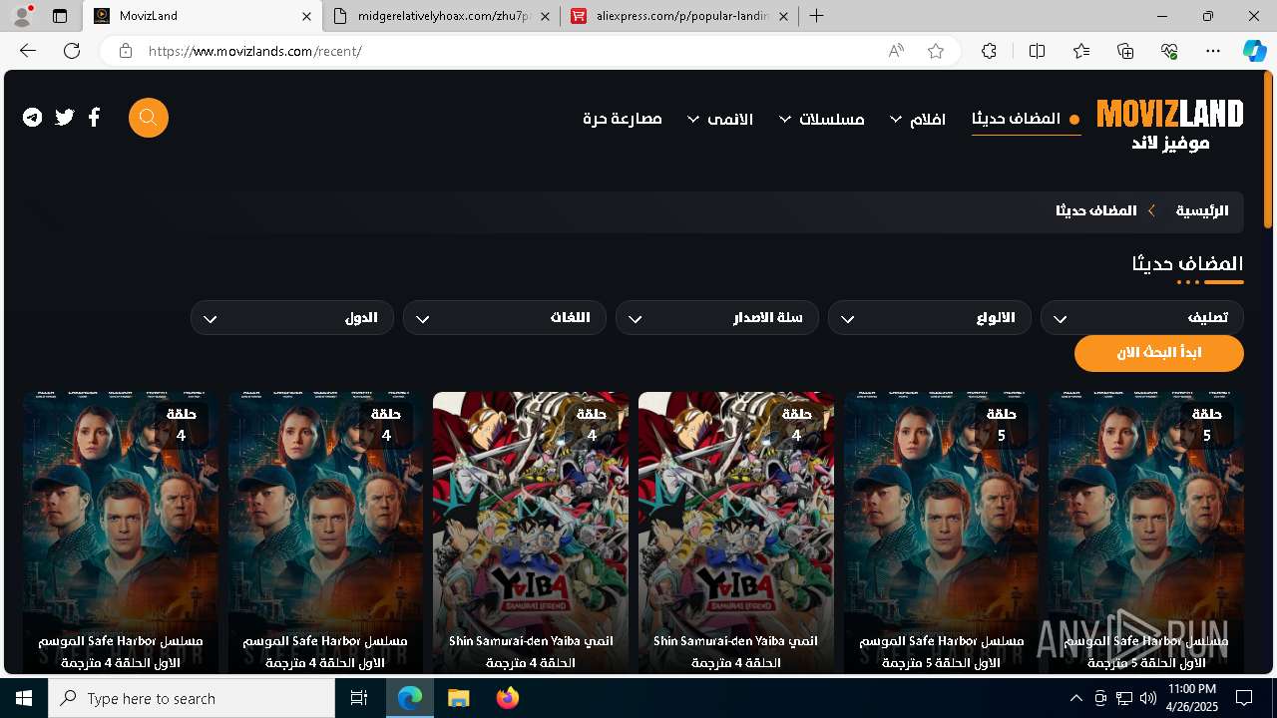Open File Explorer from taskbar
Viewport: 1277px width, 718px height.
[x=458, y=698]
